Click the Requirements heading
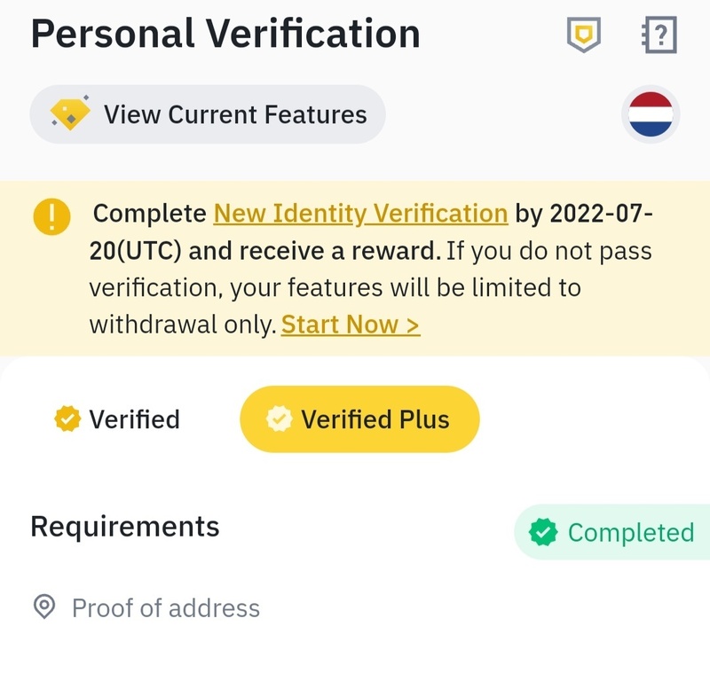 coord(125,526)
